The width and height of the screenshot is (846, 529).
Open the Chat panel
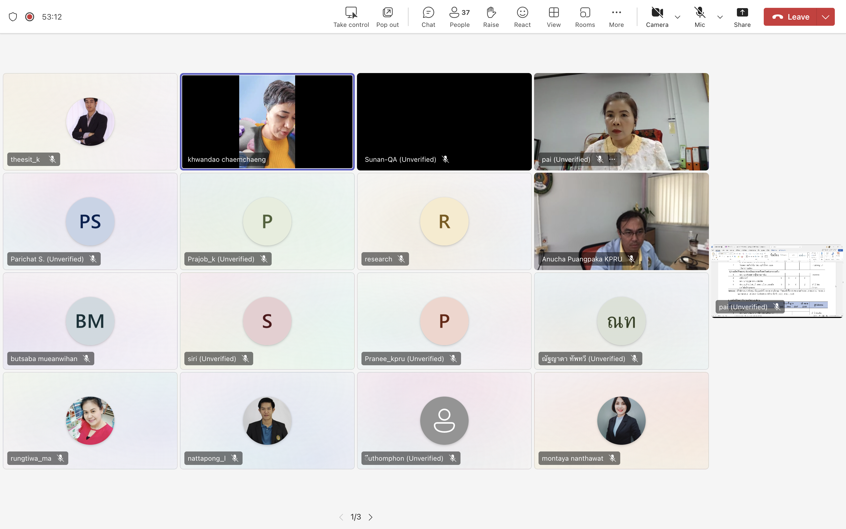click(x=428, y=17)
